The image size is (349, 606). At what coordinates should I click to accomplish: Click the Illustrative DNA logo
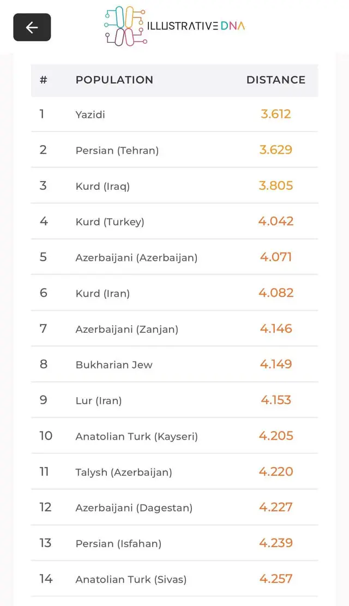(x=174, y=26)
